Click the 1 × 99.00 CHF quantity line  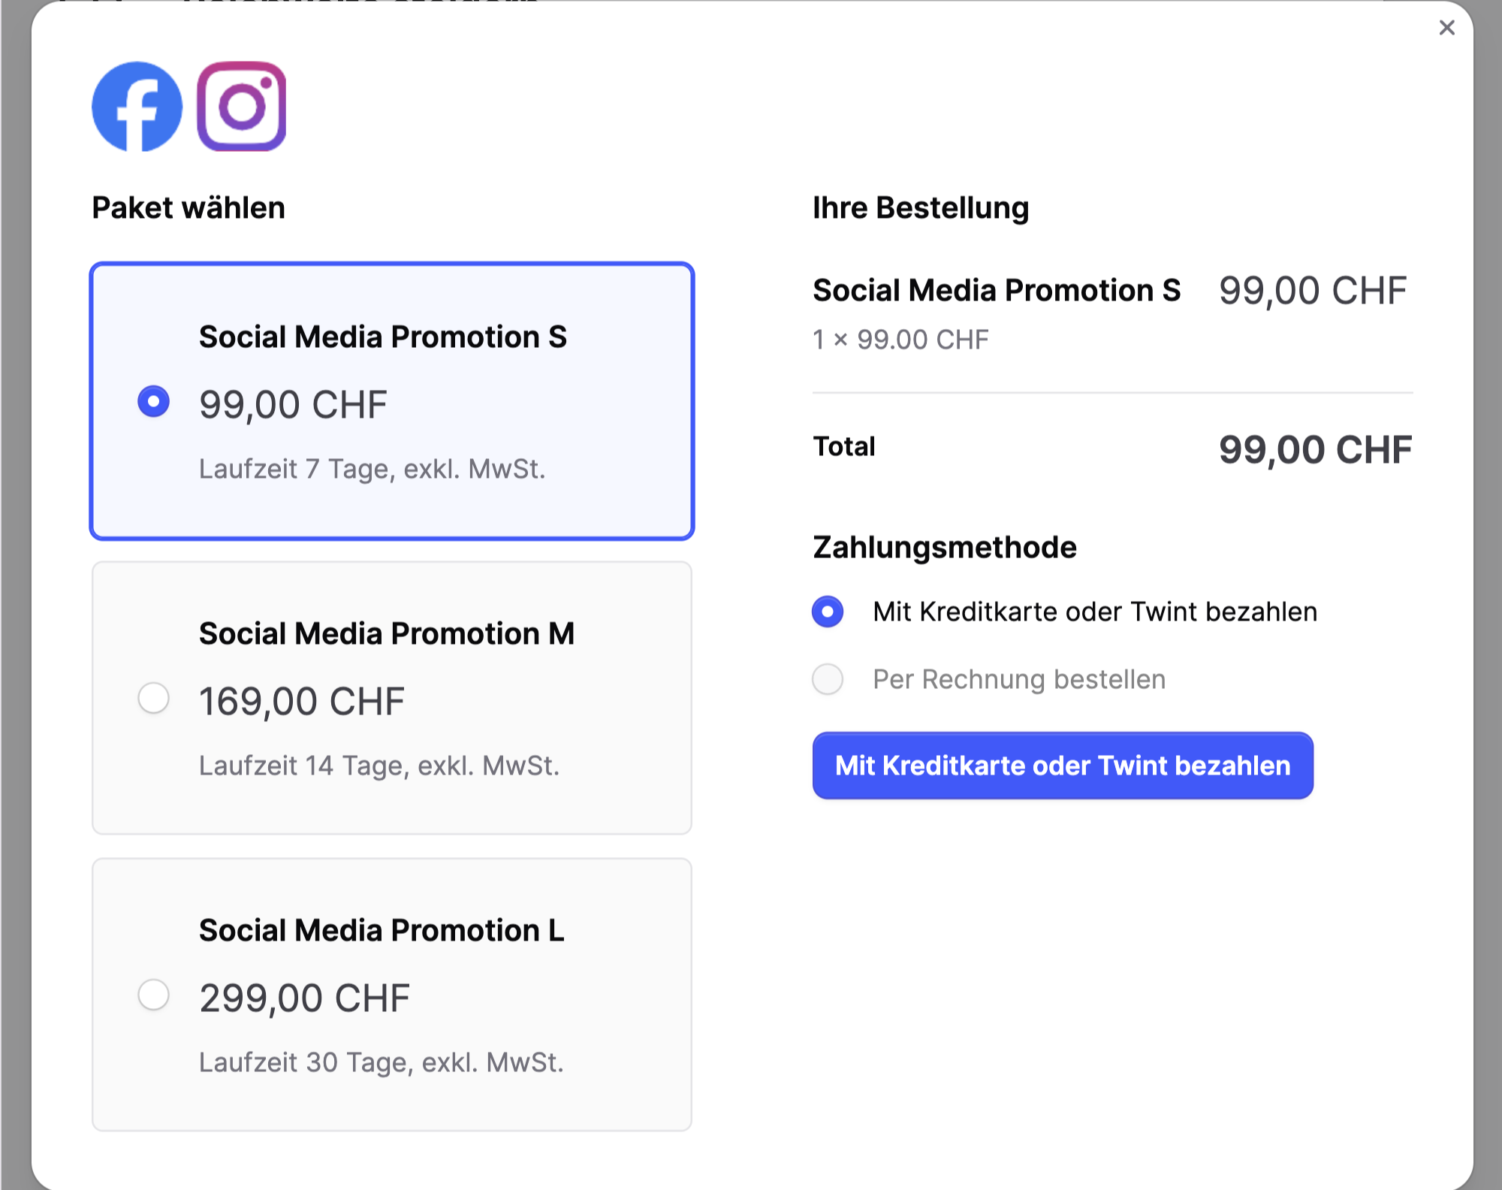900,340
